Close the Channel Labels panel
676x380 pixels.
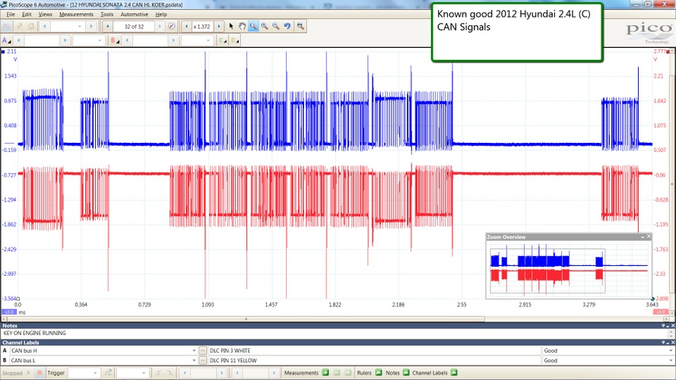[672, 343]
